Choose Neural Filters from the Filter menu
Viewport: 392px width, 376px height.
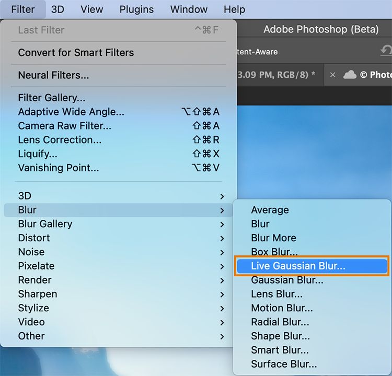click(x=53, y=75)
